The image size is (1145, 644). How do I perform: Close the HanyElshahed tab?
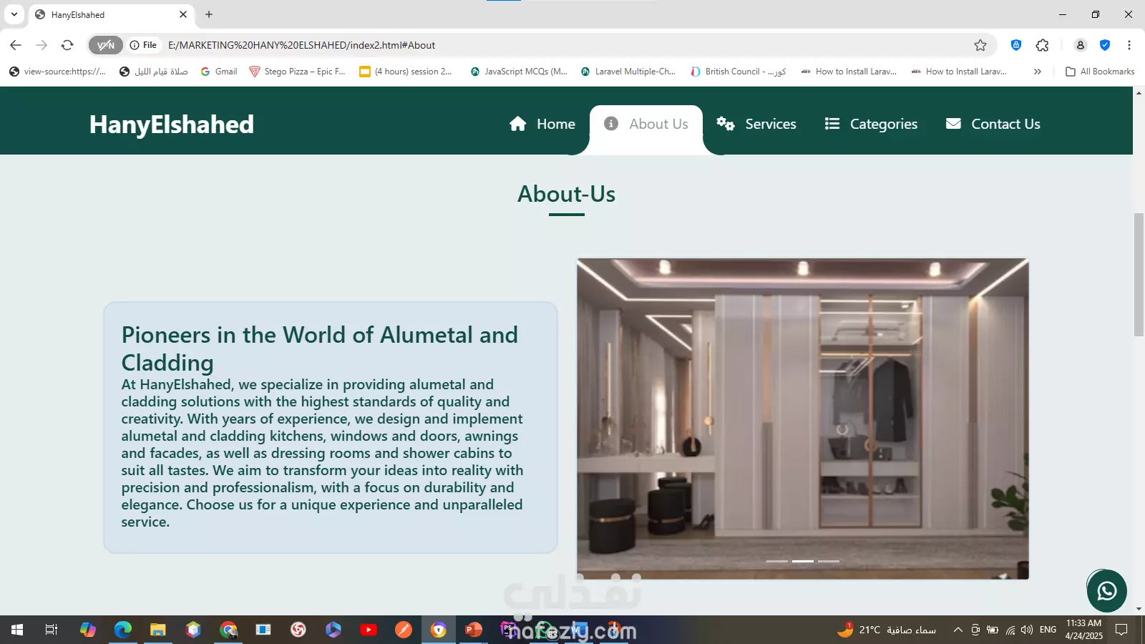[x=183, y=14]
